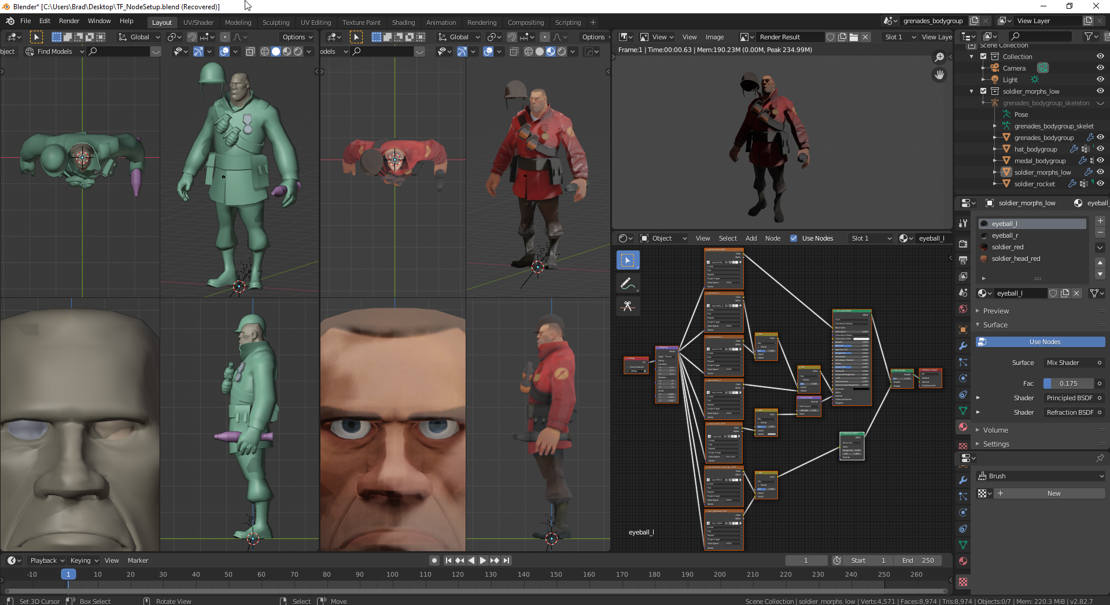This screenshot has height=605, width=1110.
Task: Select the Links Cut tool
Action: (628, 306)
